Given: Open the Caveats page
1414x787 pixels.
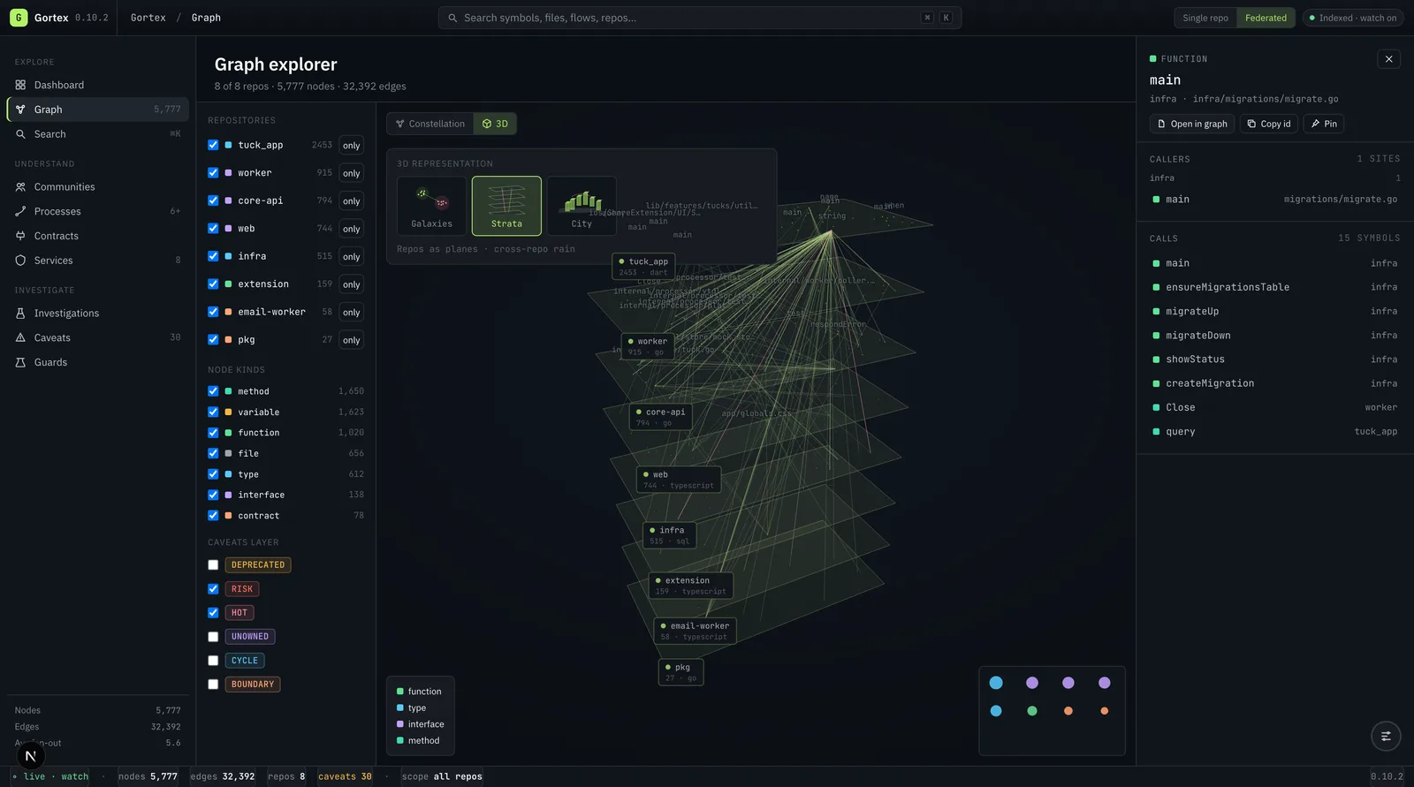Looking at the screenshot, I should click(x=97, y=337).
